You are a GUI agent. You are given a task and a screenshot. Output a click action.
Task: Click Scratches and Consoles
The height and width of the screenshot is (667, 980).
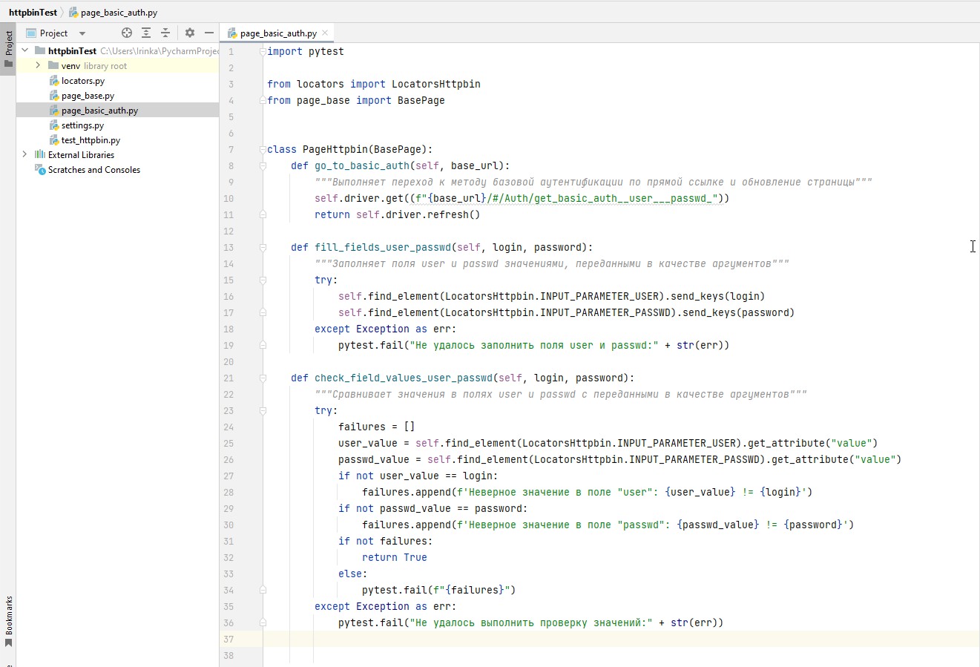[x=93, y=170]
